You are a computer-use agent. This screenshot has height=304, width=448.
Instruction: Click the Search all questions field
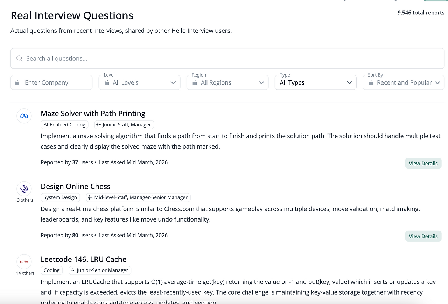(227, 59)
